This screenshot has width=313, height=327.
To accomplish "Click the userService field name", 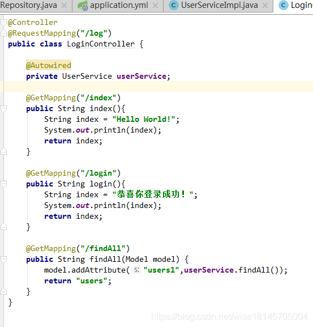I will pyautogui.click(x=142, y=77).
